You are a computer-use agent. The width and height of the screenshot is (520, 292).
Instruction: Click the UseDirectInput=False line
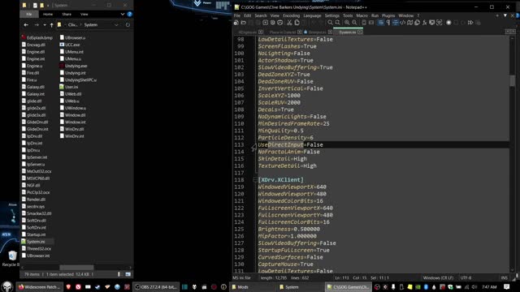pos(290,144)
